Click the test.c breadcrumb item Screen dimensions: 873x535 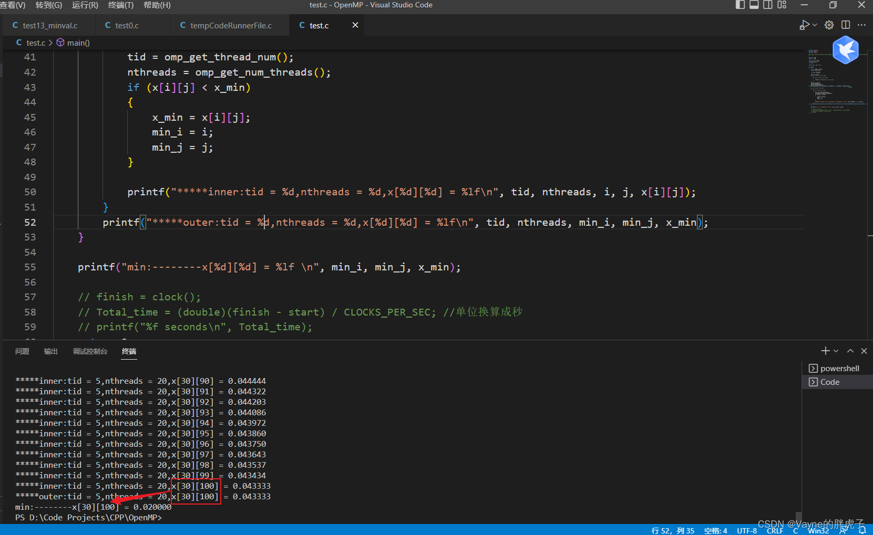tap(36, 43)
